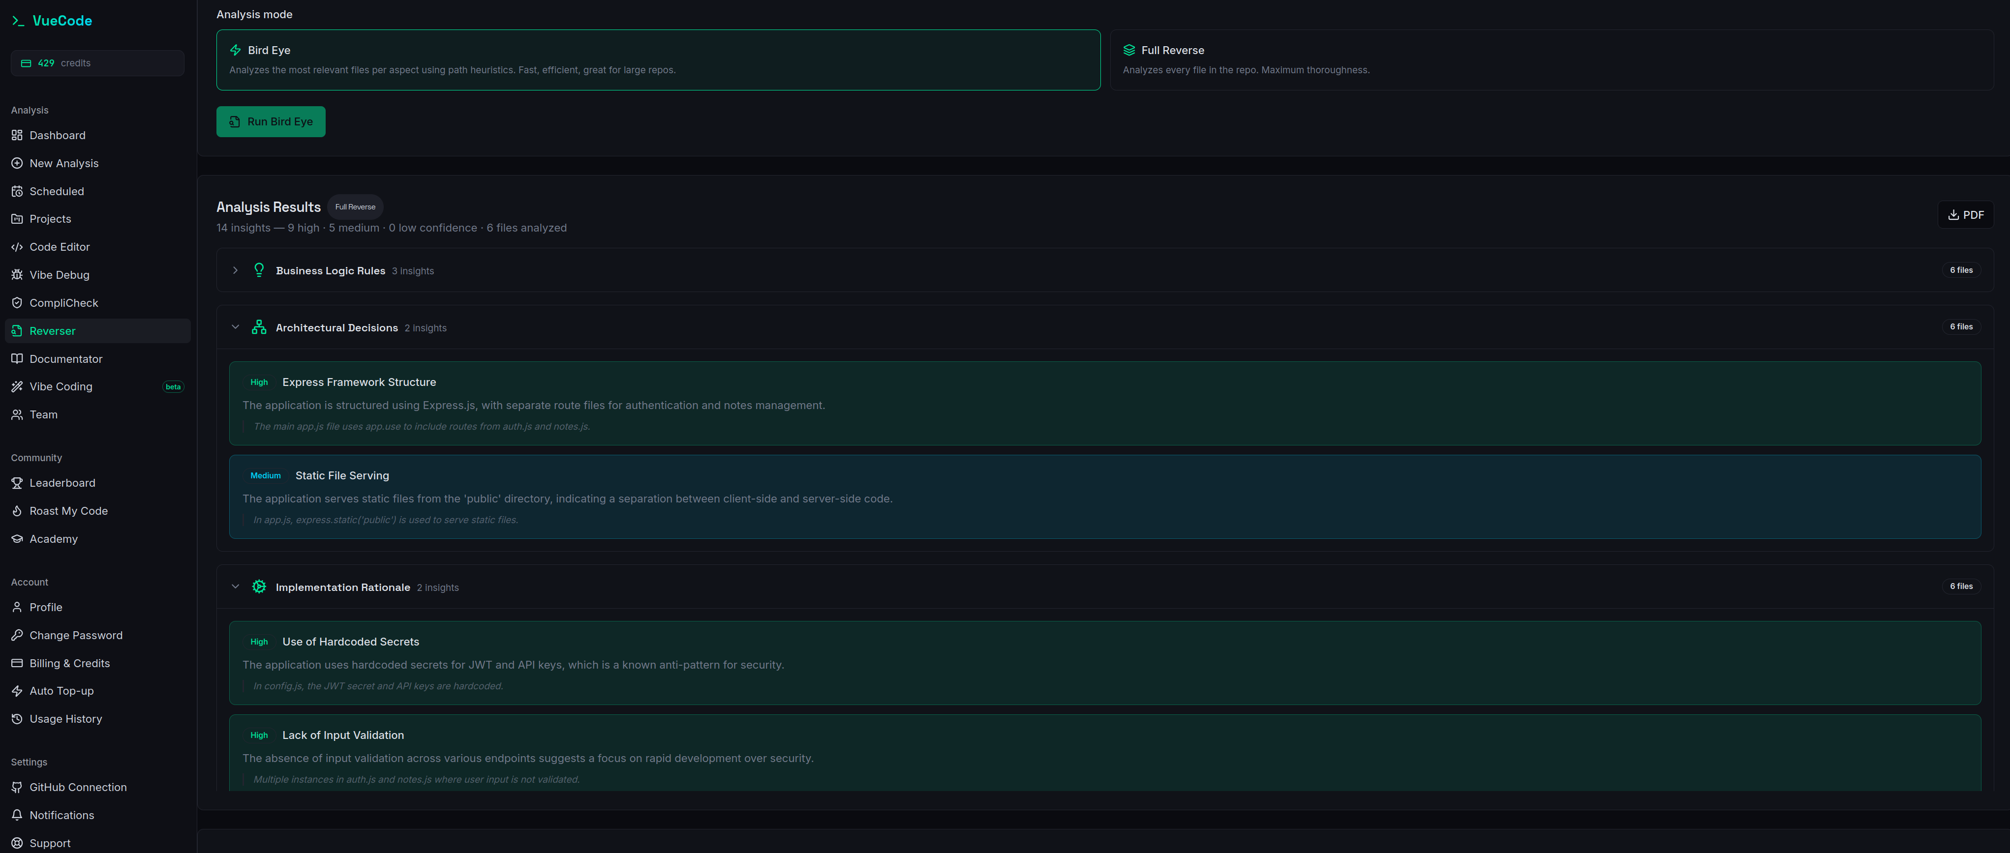Open GitHub Connection settings

78,788
